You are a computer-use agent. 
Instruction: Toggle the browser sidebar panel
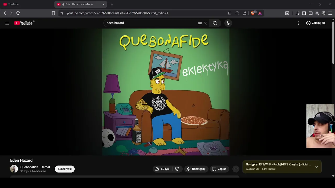(304, 13)
